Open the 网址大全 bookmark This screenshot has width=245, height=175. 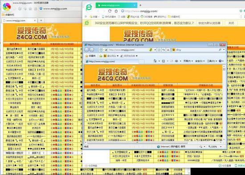(133, 16)
